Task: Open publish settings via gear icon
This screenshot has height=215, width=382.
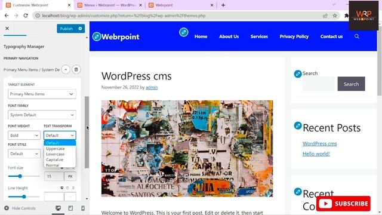Action: click(81, 29)
